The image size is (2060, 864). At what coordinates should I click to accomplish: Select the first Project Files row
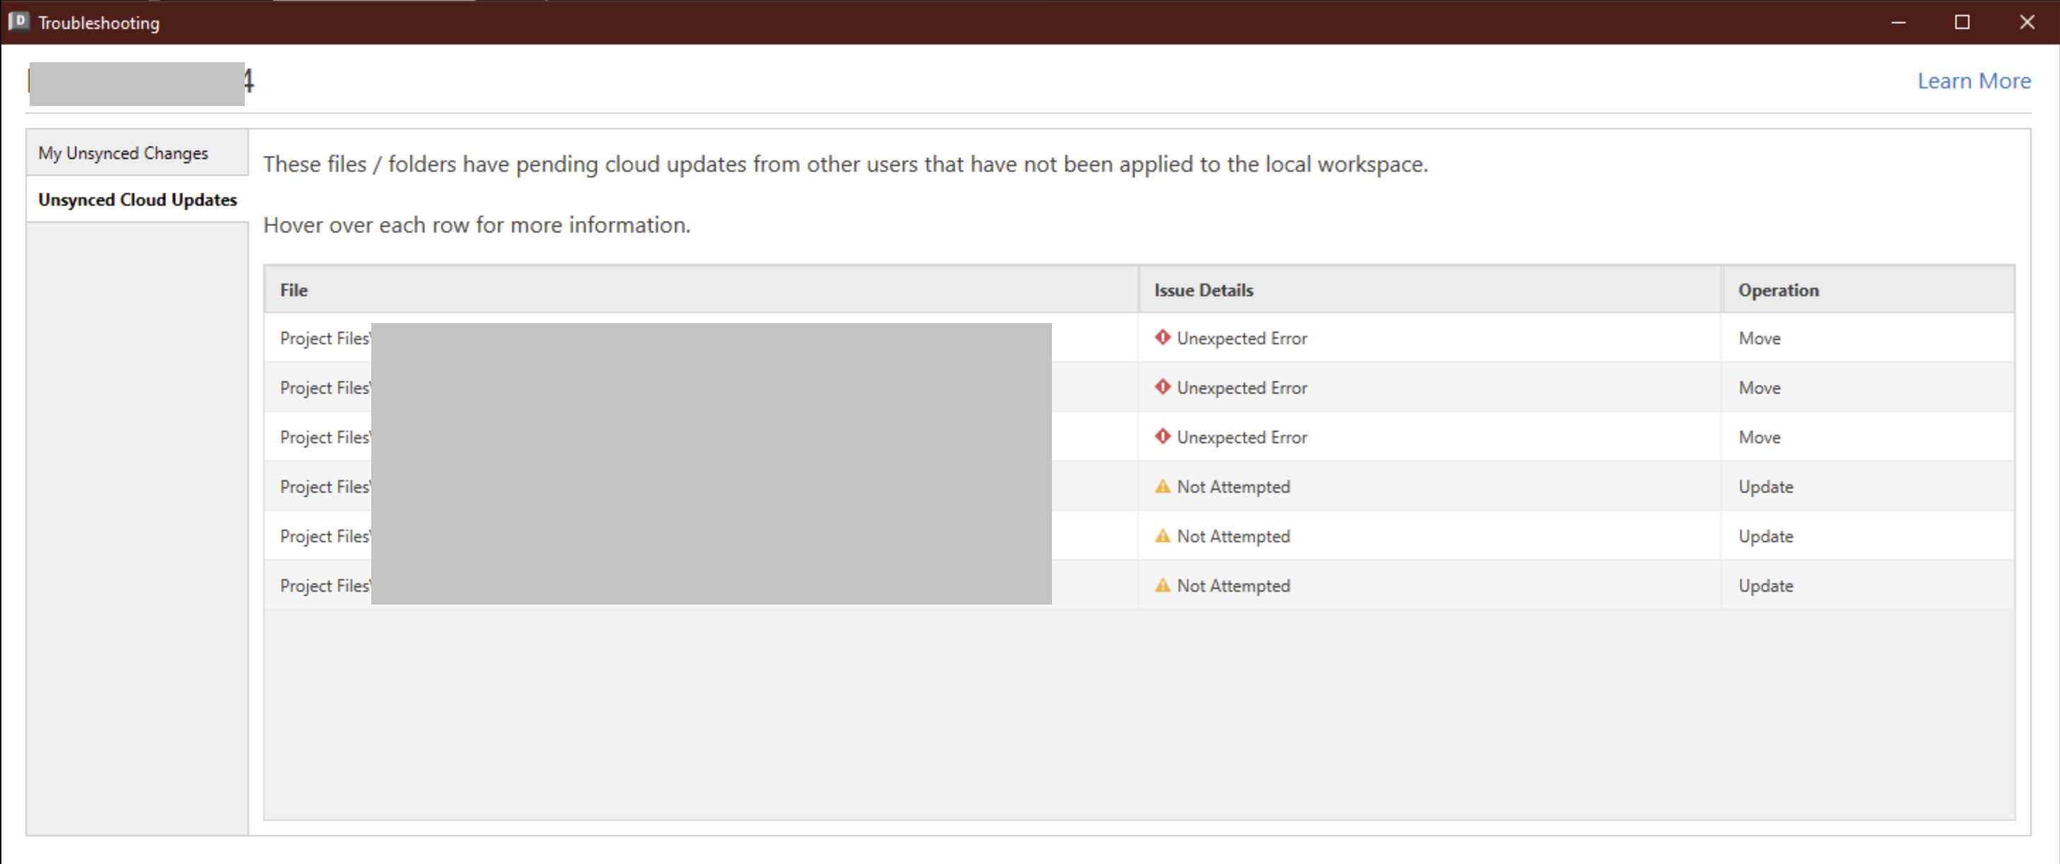pos(323,337)
